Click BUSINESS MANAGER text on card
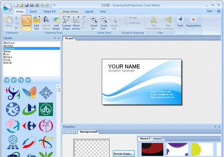Viewport: 224px width, 157px height. tap(121, 71)
